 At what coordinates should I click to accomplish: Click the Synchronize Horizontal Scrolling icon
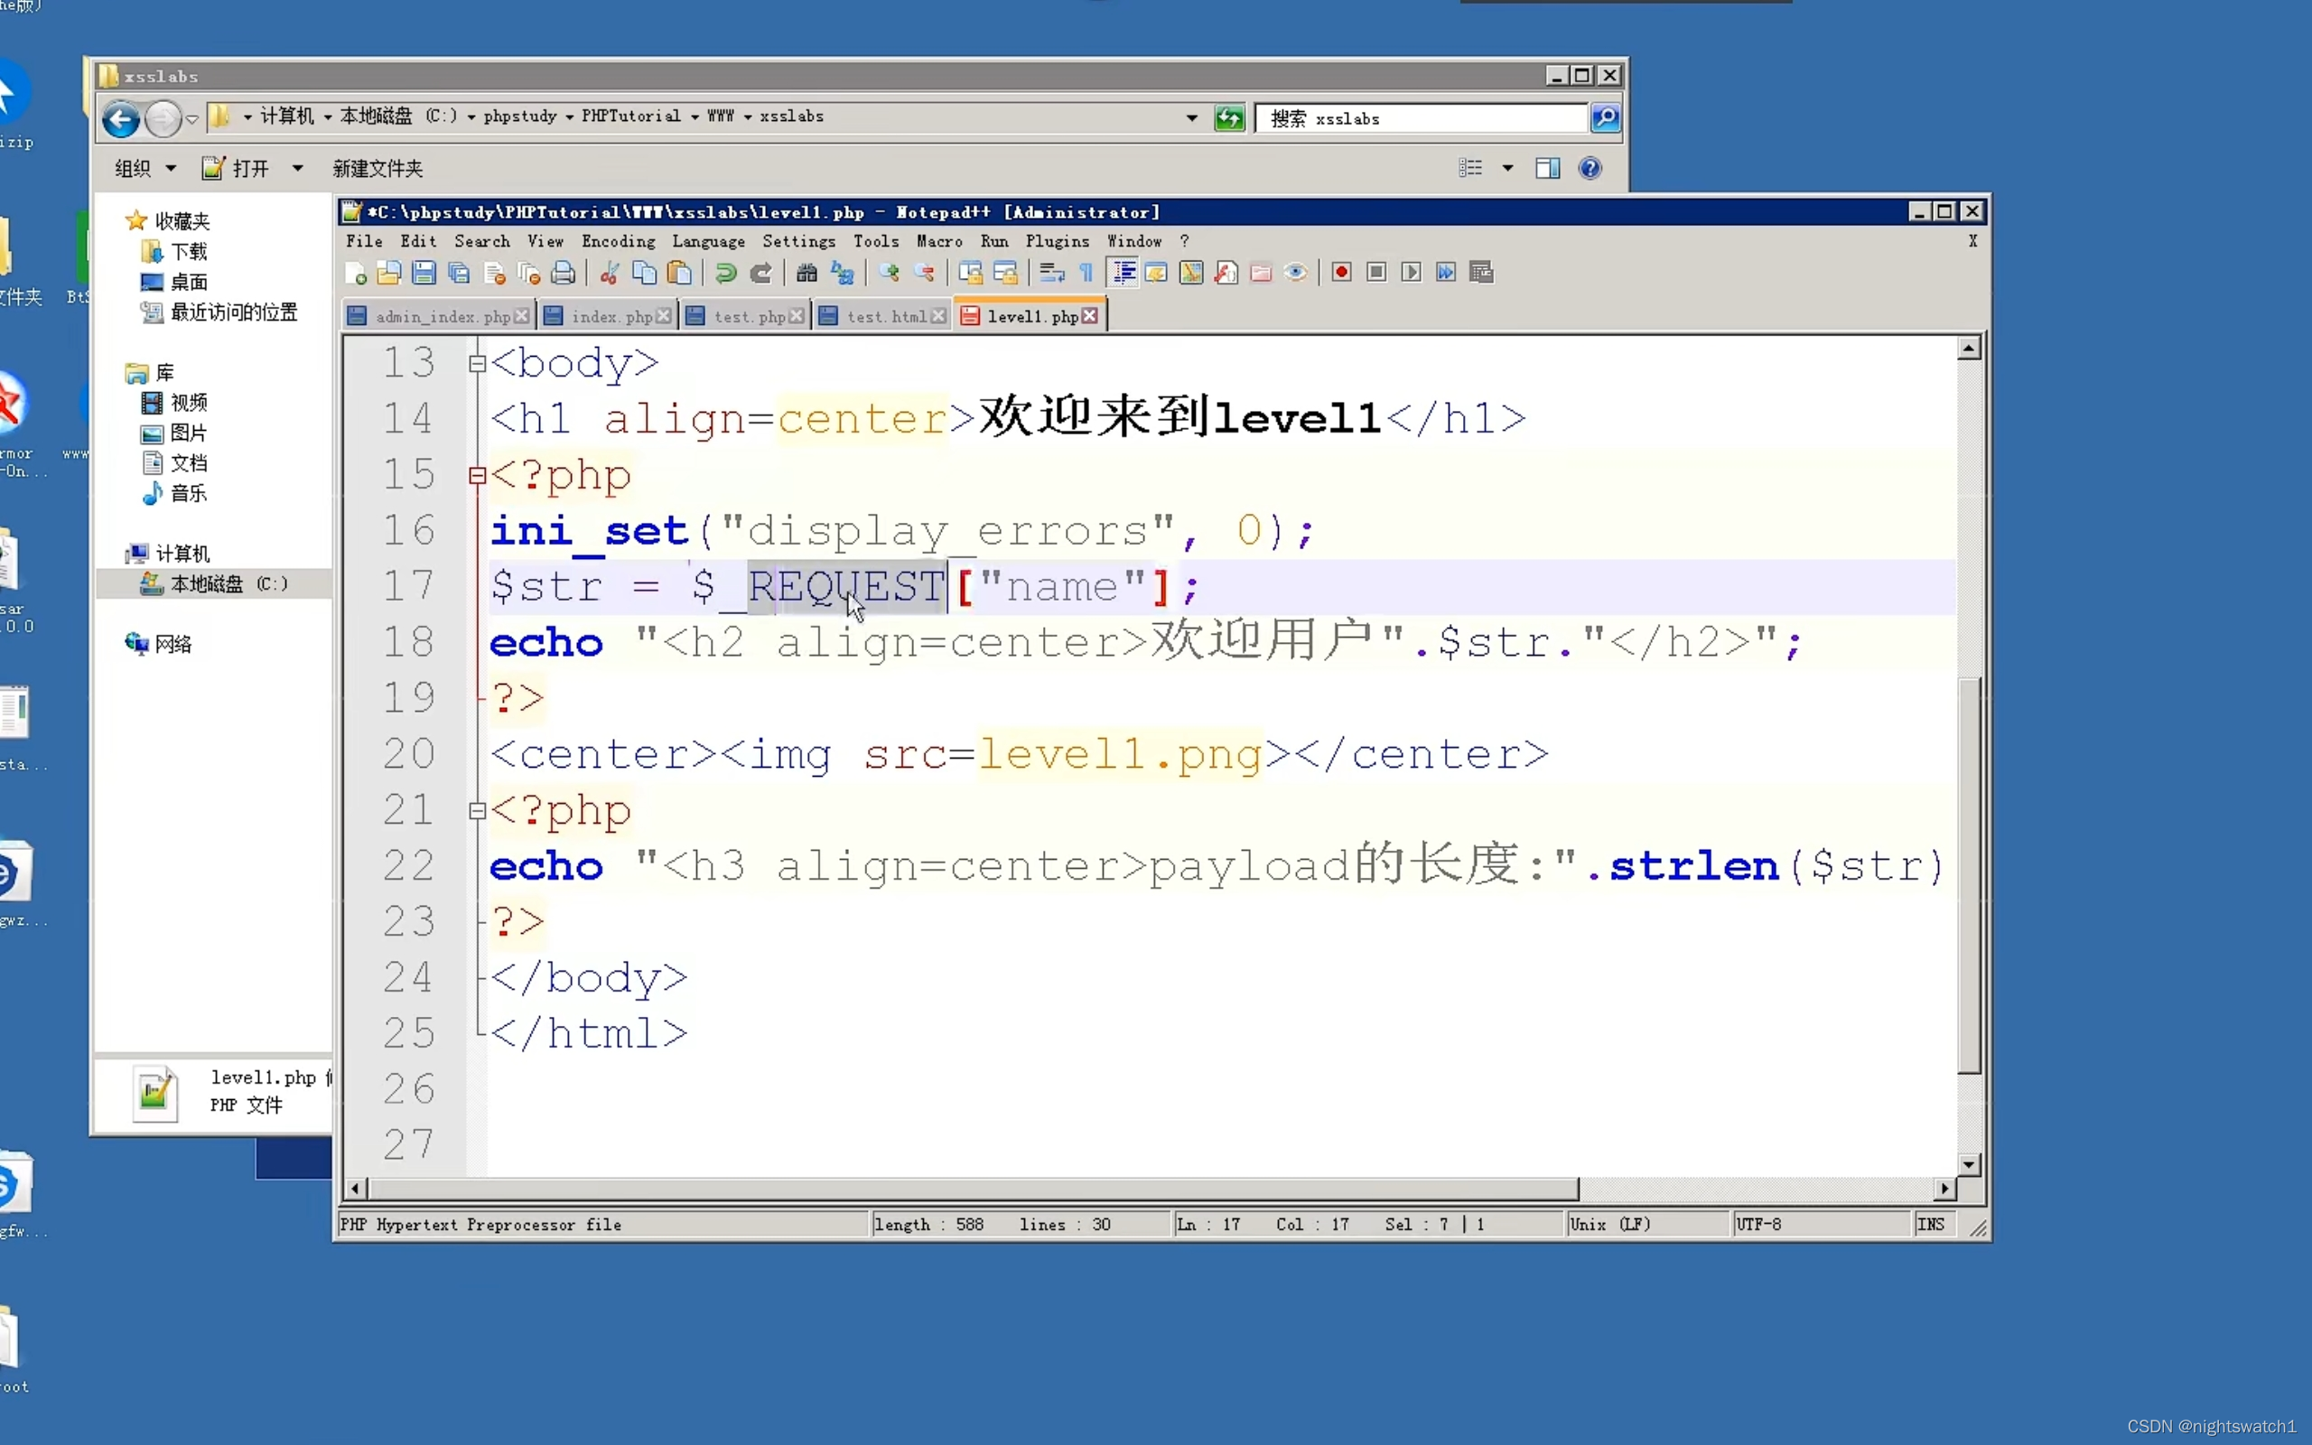[1005, 274]
